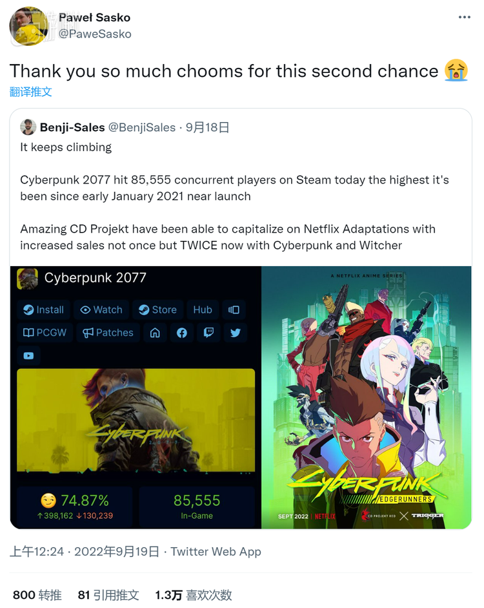Open the tweet's three-dot more menu

pyautogui.click(x=464, y=17)
